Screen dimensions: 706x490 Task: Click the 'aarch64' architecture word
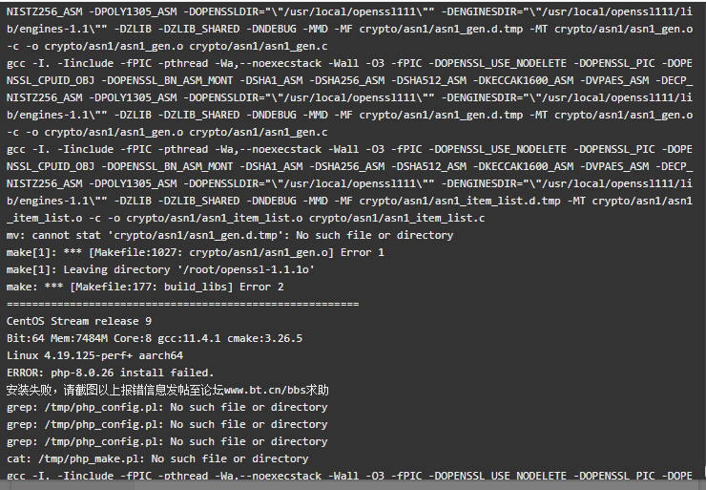point(160,355)
